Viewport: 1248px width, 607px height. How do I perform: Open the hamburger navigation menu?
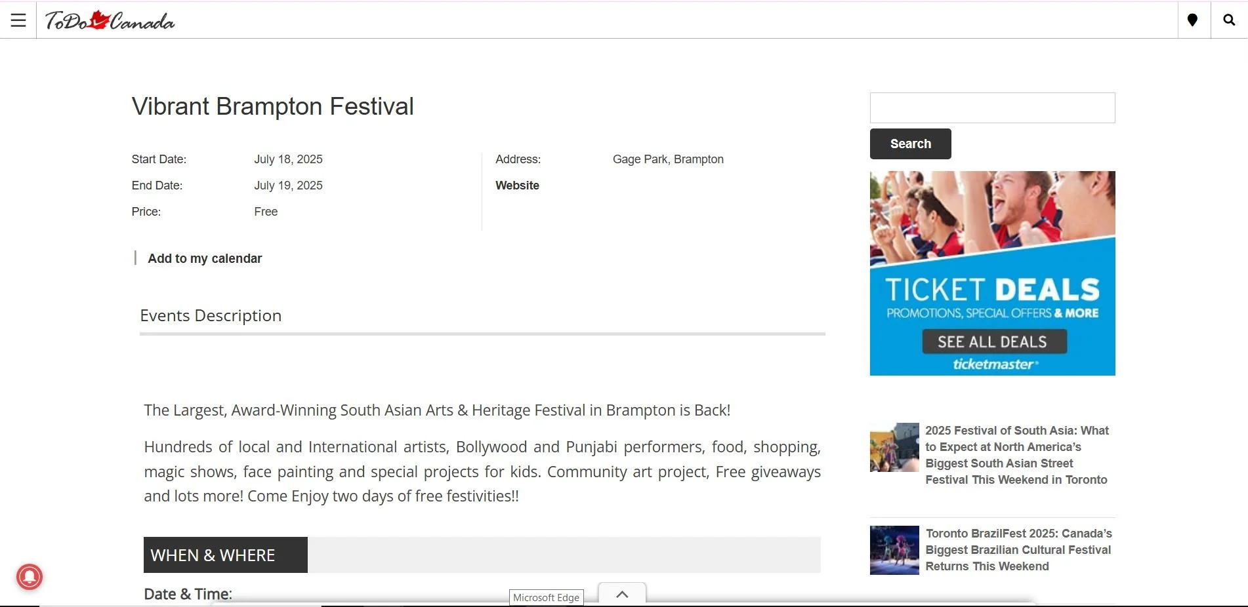coord(18,20)
